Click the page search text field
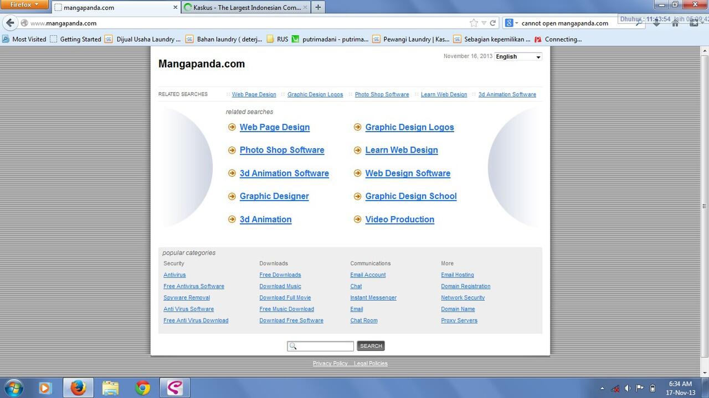This screenshot has width=709, height=398. coord(320,346)
